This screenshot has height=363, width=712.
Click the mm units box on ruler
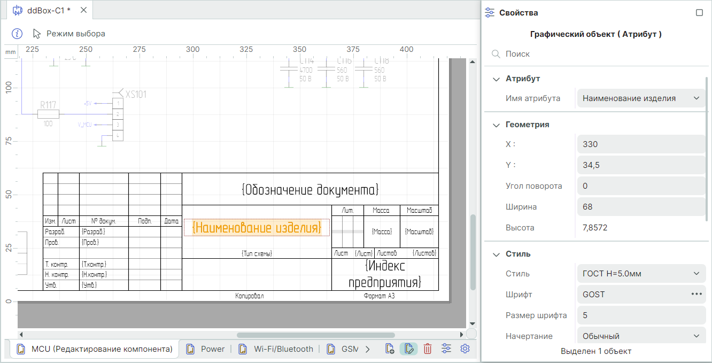tap(10, 52)
